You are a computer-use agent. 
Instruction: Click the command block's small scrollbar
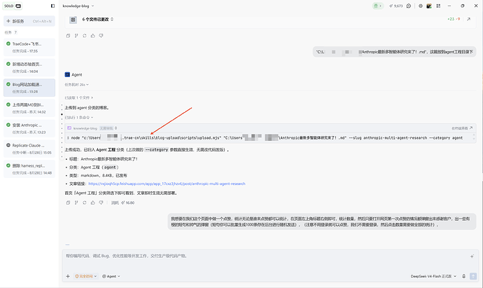474,137
